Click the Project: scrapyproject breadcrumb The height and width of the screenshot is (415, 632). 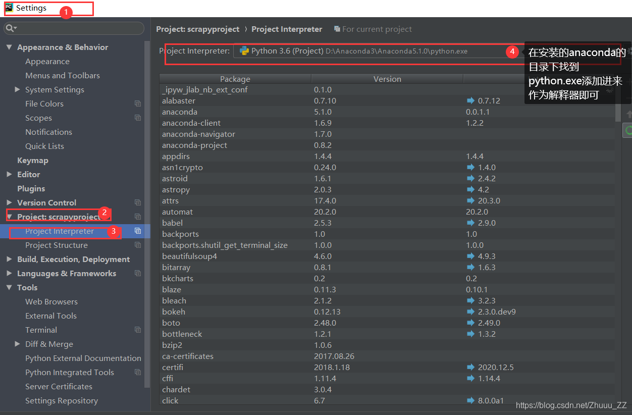tap(198, 29)
